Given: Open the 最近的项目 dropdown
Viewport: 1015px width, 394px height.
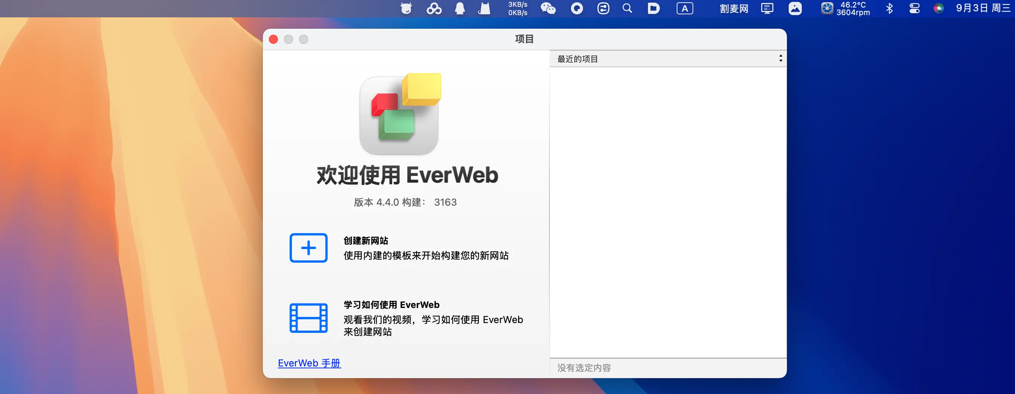Looking at the screenshot, I should coord(668,59).
